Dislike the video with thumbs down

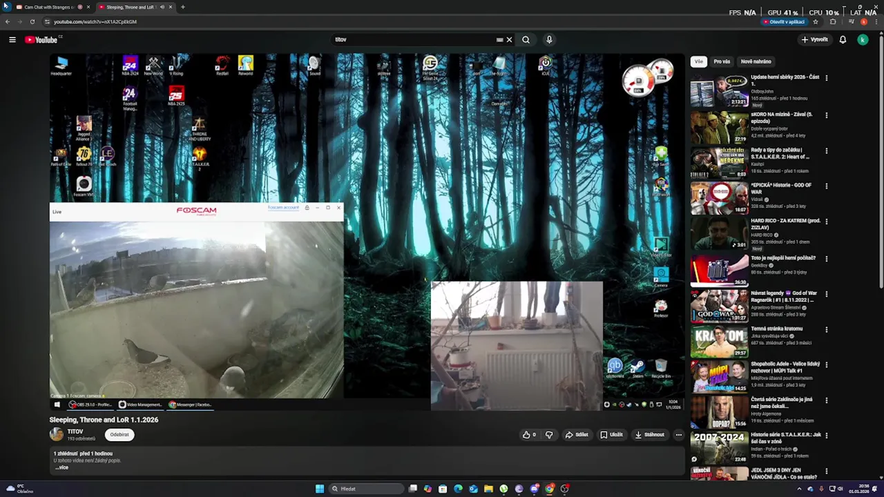[x=549, y=435]
